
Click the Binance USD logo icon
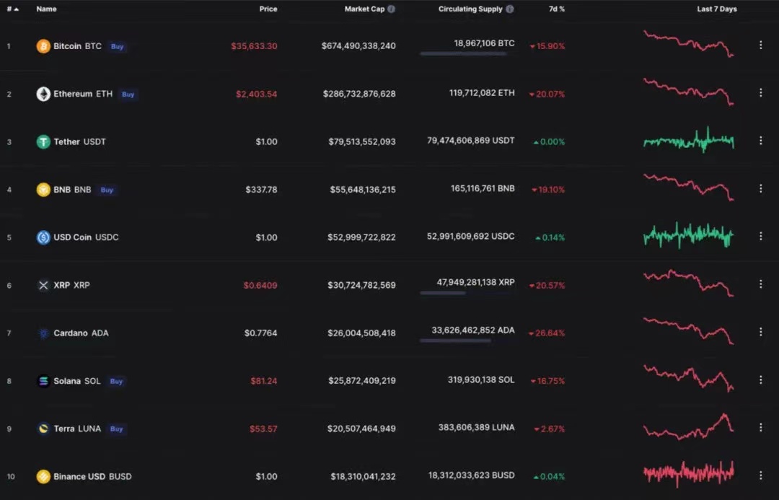click(43, 477)
